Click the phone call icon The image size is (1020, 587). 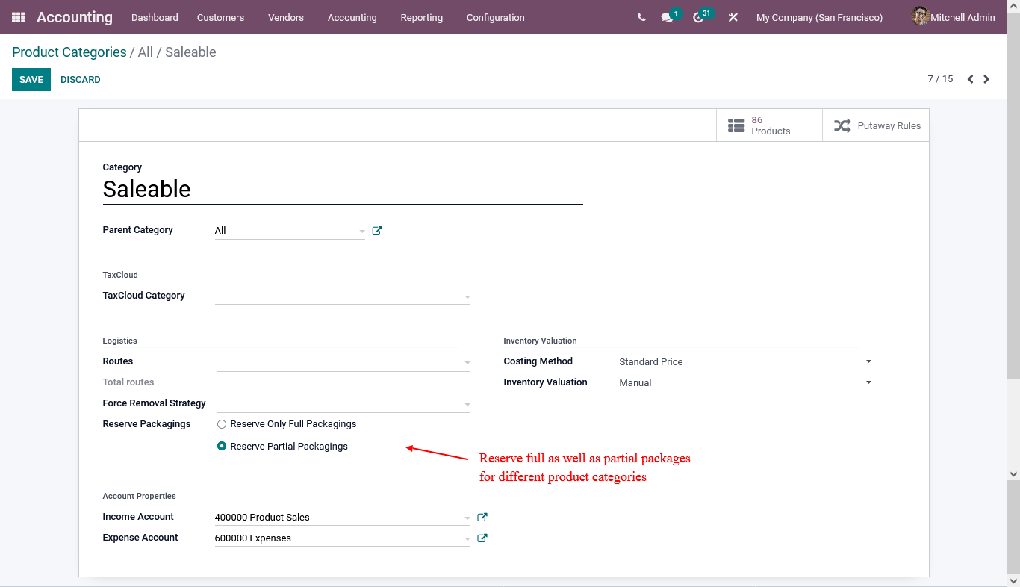[641, 17]
